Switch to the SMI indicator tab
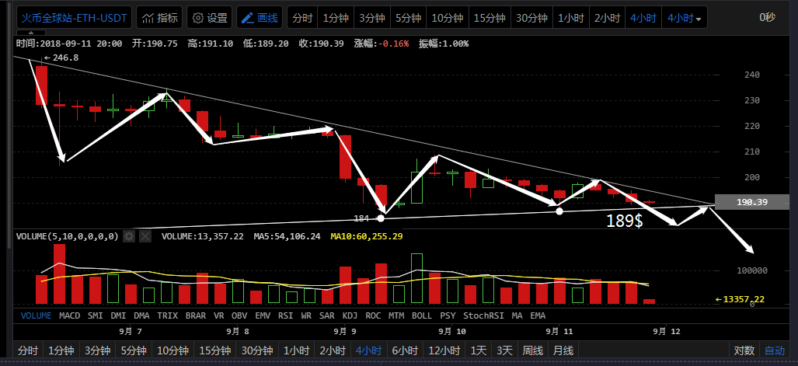 96,315
